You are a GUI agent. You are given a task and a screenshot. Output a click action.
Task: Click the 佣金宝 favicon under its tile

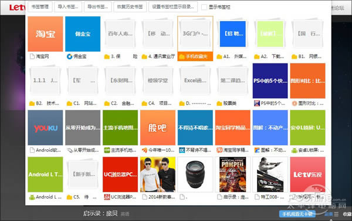(x=70, y=56)
